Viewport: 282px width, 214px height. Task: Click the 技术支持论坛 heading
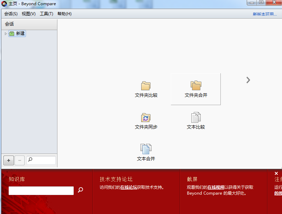tap(116, 179)
